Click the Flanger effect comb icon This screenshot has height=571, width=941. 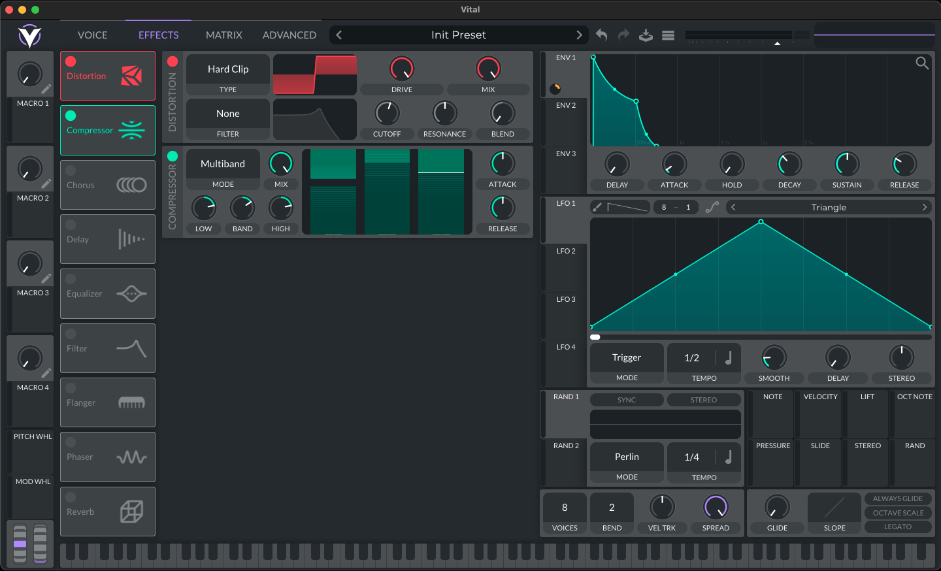131,402
